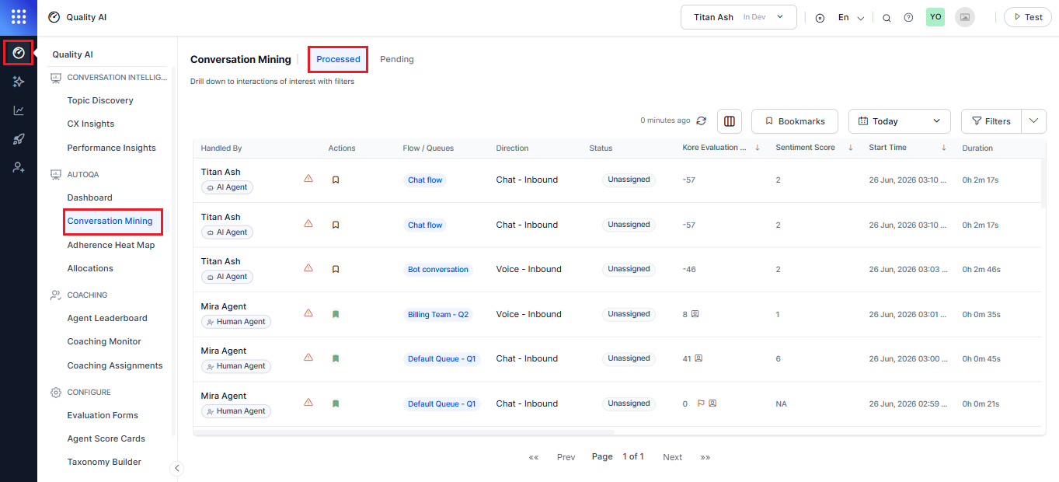The height and width of the screenshot is (482, 1059).
Task: Open Taxonomy Builder
Action: click(104, 462)
